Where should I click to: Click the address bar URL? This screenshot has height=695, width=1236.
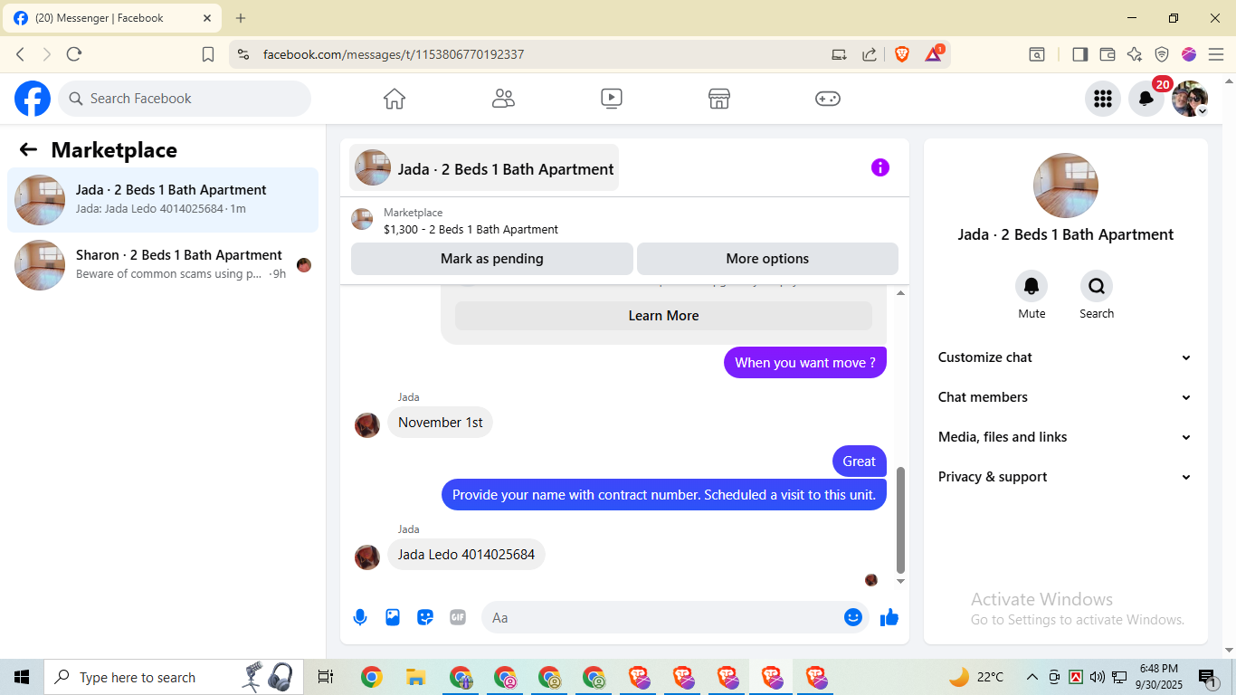pos(394,54)
